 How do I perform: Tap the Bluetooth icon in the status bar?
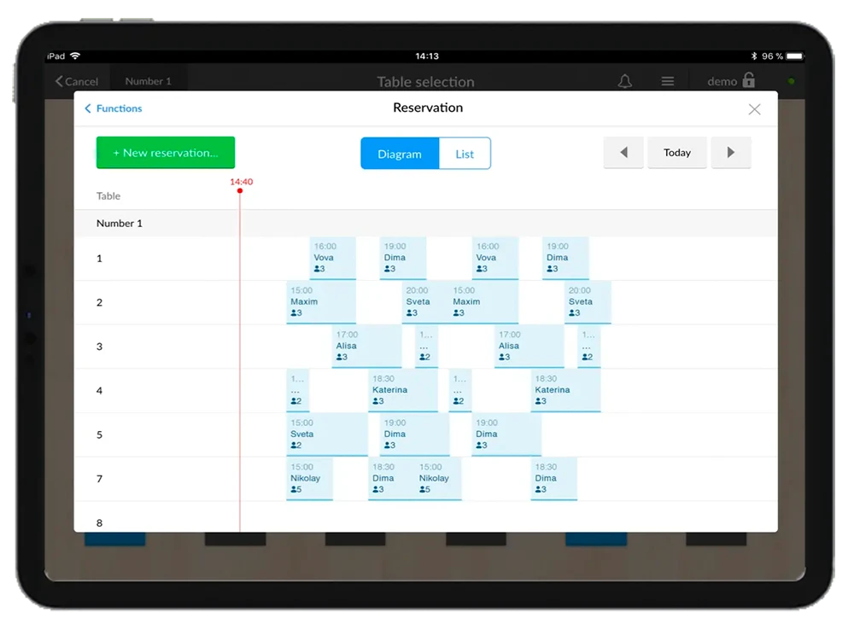(754, 56)
